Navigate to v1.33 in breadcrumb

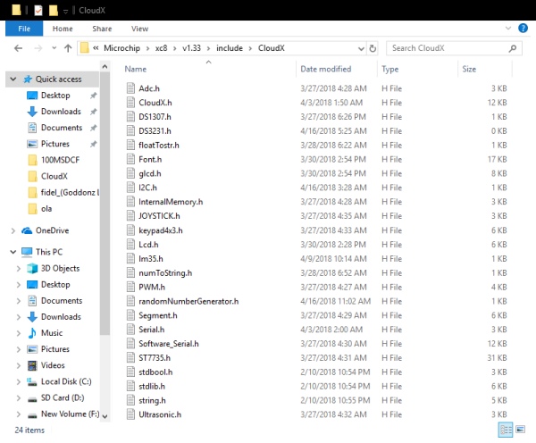(x=191, y=48)
